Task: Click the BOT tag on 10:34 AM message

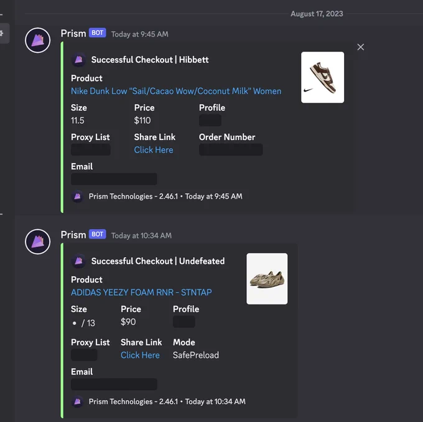Action: pyautogui.click(x=98, y=234)
